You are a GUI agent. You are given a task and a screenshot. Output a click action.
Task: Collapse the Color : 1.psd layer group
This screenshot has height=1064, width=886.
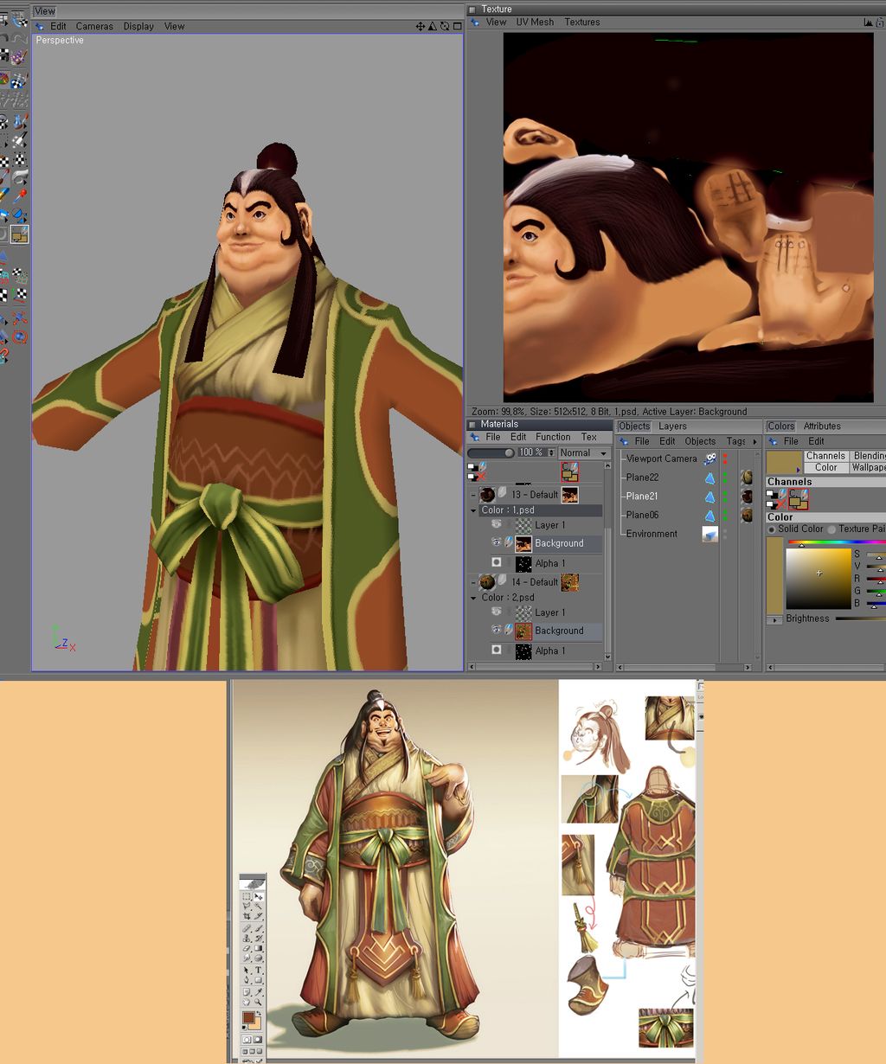(473, 510)
